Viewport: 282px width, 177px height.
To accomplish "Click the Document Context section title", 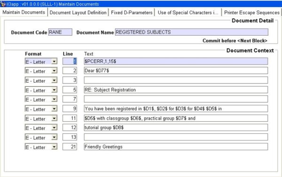I will [x=250, y=51].
